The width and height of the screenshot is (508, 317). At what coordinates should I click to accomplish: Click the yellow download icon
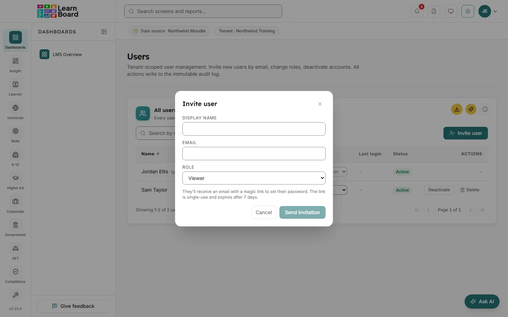457,109
